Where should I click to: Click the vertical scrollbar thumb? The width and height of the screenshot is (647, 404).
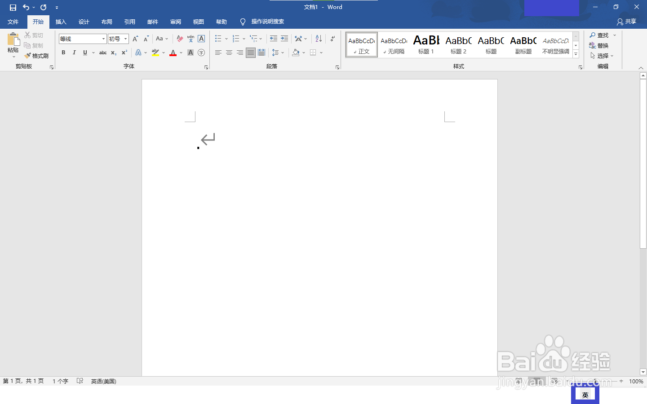coord(643,164)
